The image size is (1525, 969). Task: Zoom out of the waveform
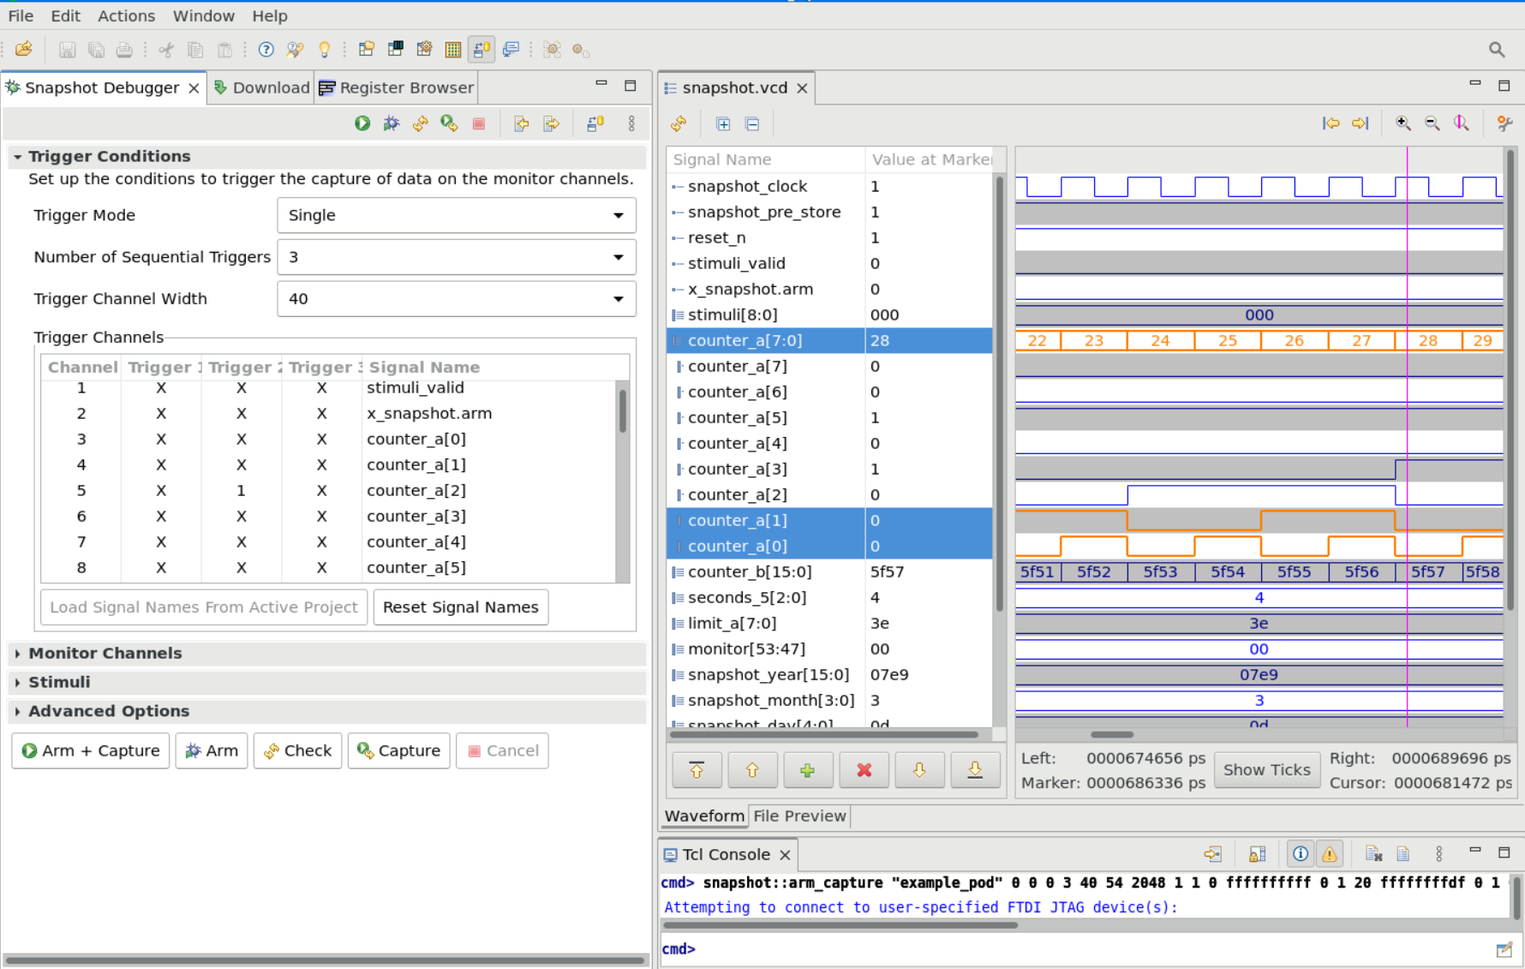coord(1432,123)
